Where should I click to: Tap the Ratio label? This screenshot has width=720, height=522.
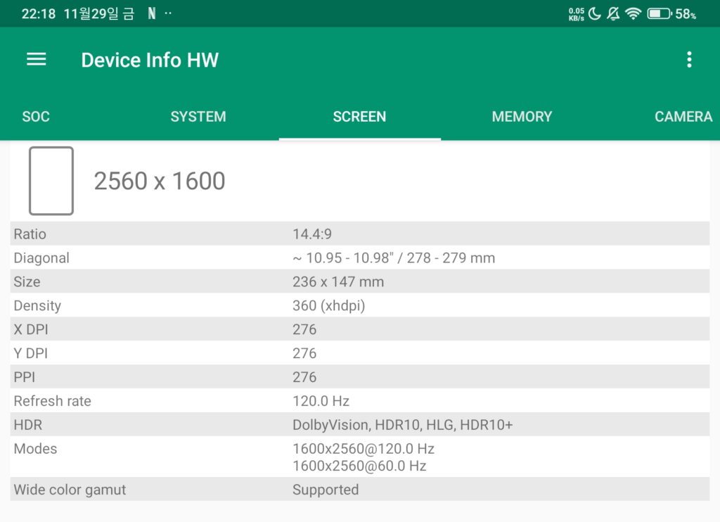(30, 234)
